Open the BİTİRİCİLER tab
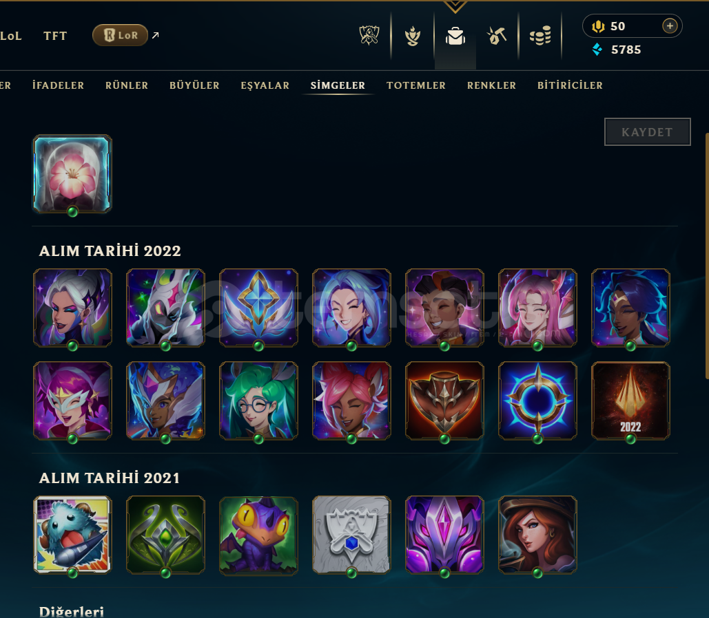This screenshot has width=709, height=618. point(570,85)
